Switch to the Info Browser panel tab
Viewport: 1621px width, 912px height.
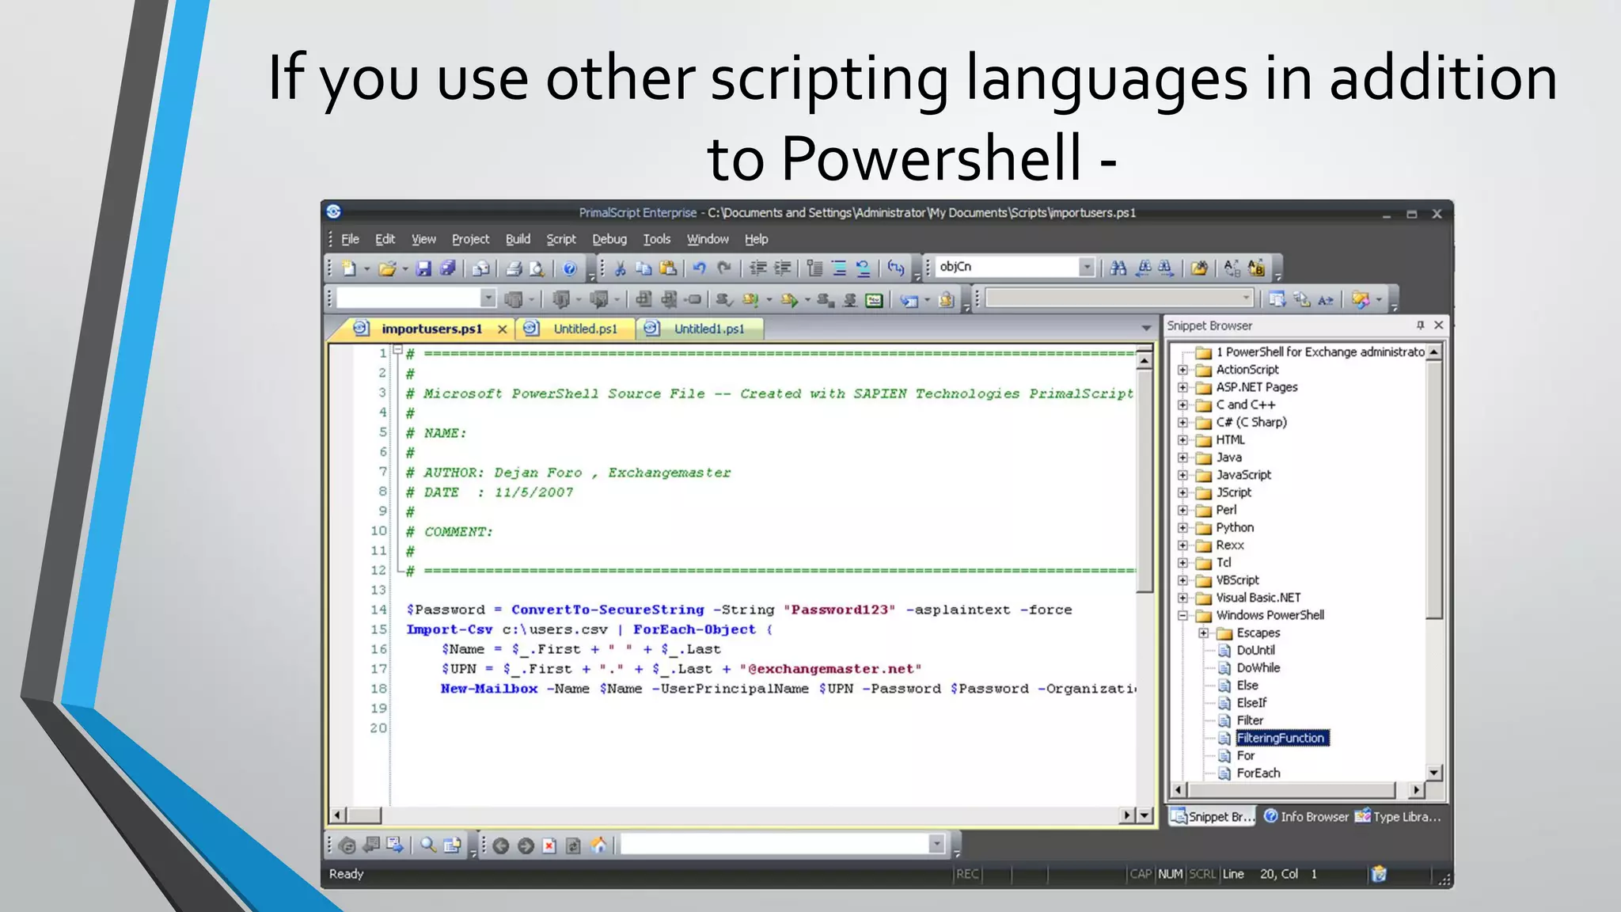click(1306, 816)
